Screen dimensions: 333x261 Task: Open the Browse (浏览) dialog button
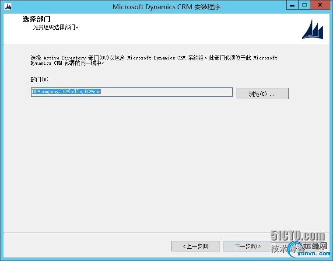click(x=262, y=94)
